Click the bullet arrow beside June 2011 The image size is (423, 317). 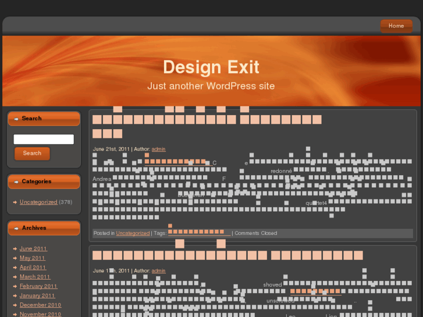tap(15, 249)
